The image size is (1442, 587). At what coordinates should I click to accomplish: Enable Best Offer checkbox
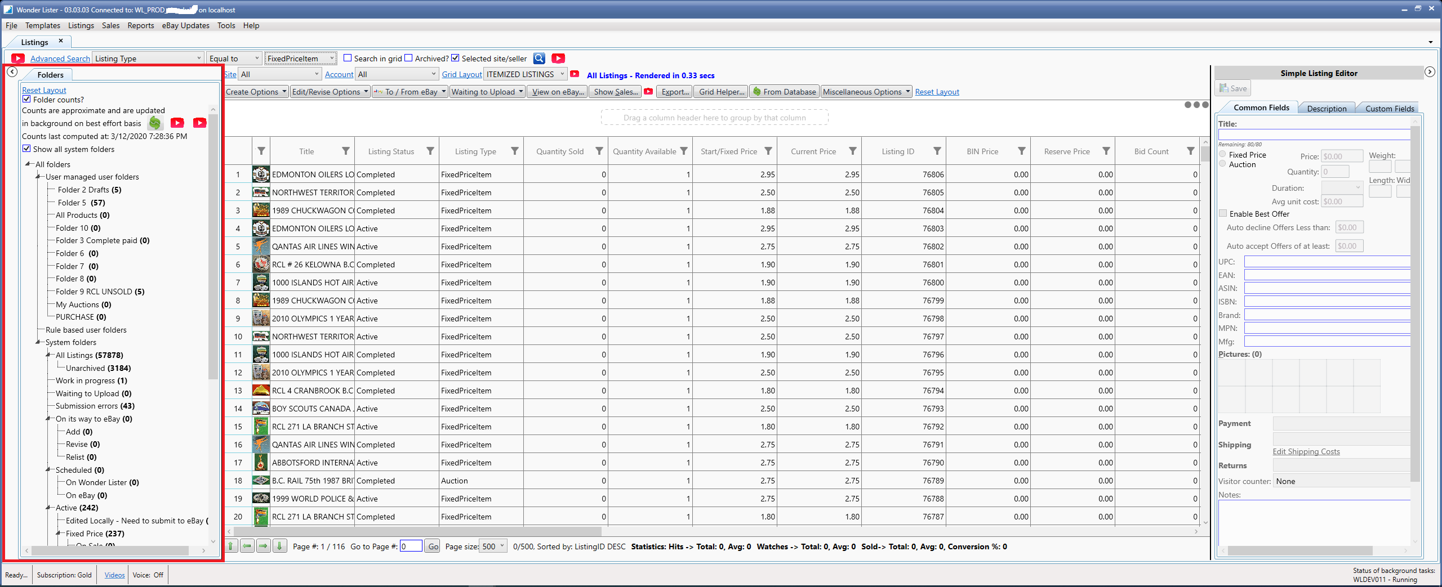pos(1223,213)
